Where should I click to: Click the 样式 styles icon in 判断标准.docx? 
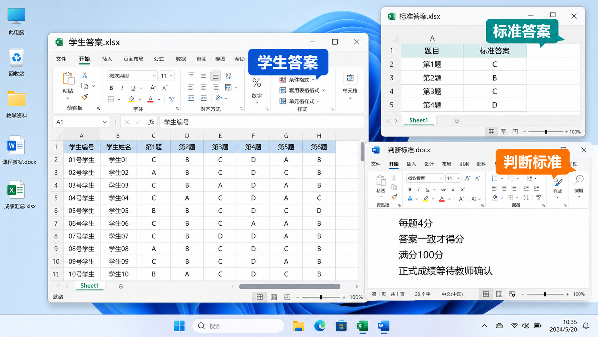(558, 182)
